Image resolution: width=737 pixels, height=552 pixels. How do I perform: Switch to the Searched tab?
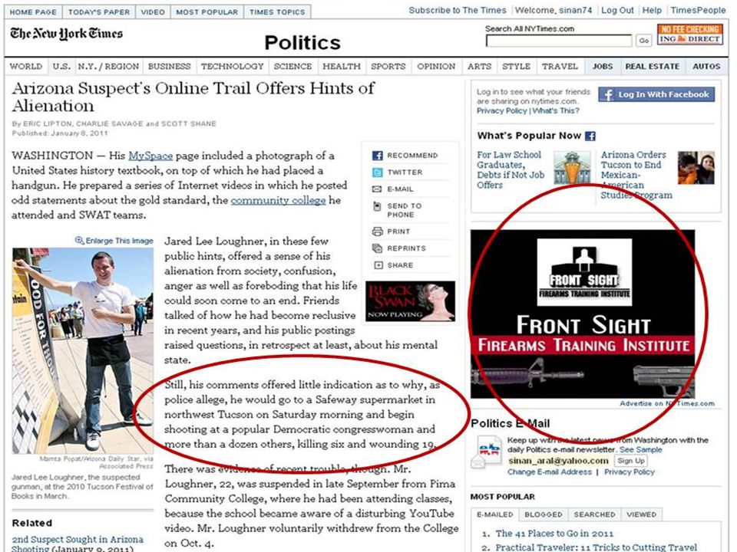pos(594,514)
